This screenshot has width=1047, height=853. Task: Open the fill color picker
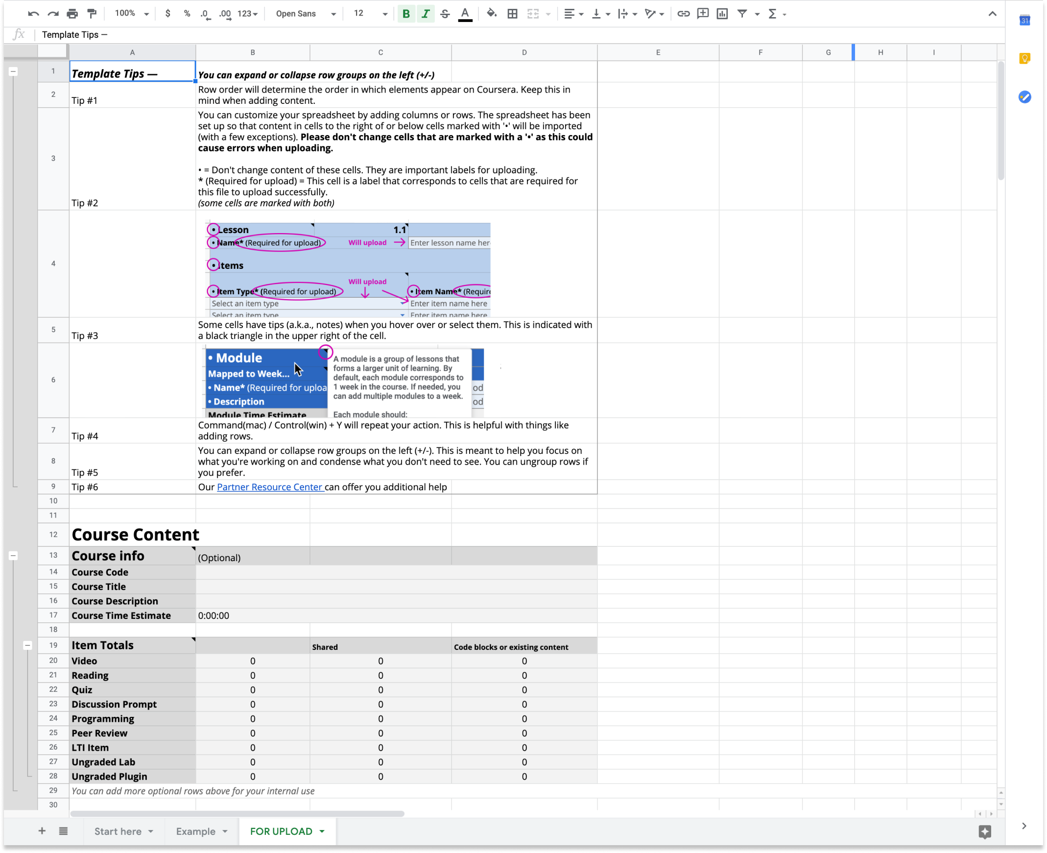[491, 14]
